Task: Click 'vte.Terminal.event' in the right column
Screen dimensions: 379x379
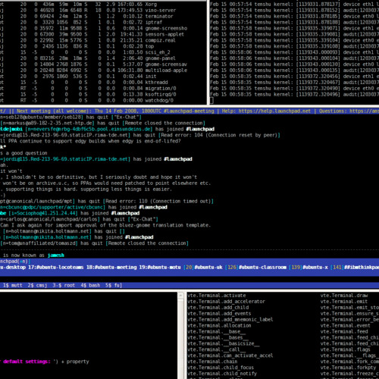Action: pyautogui.click(x=346, y=325)
